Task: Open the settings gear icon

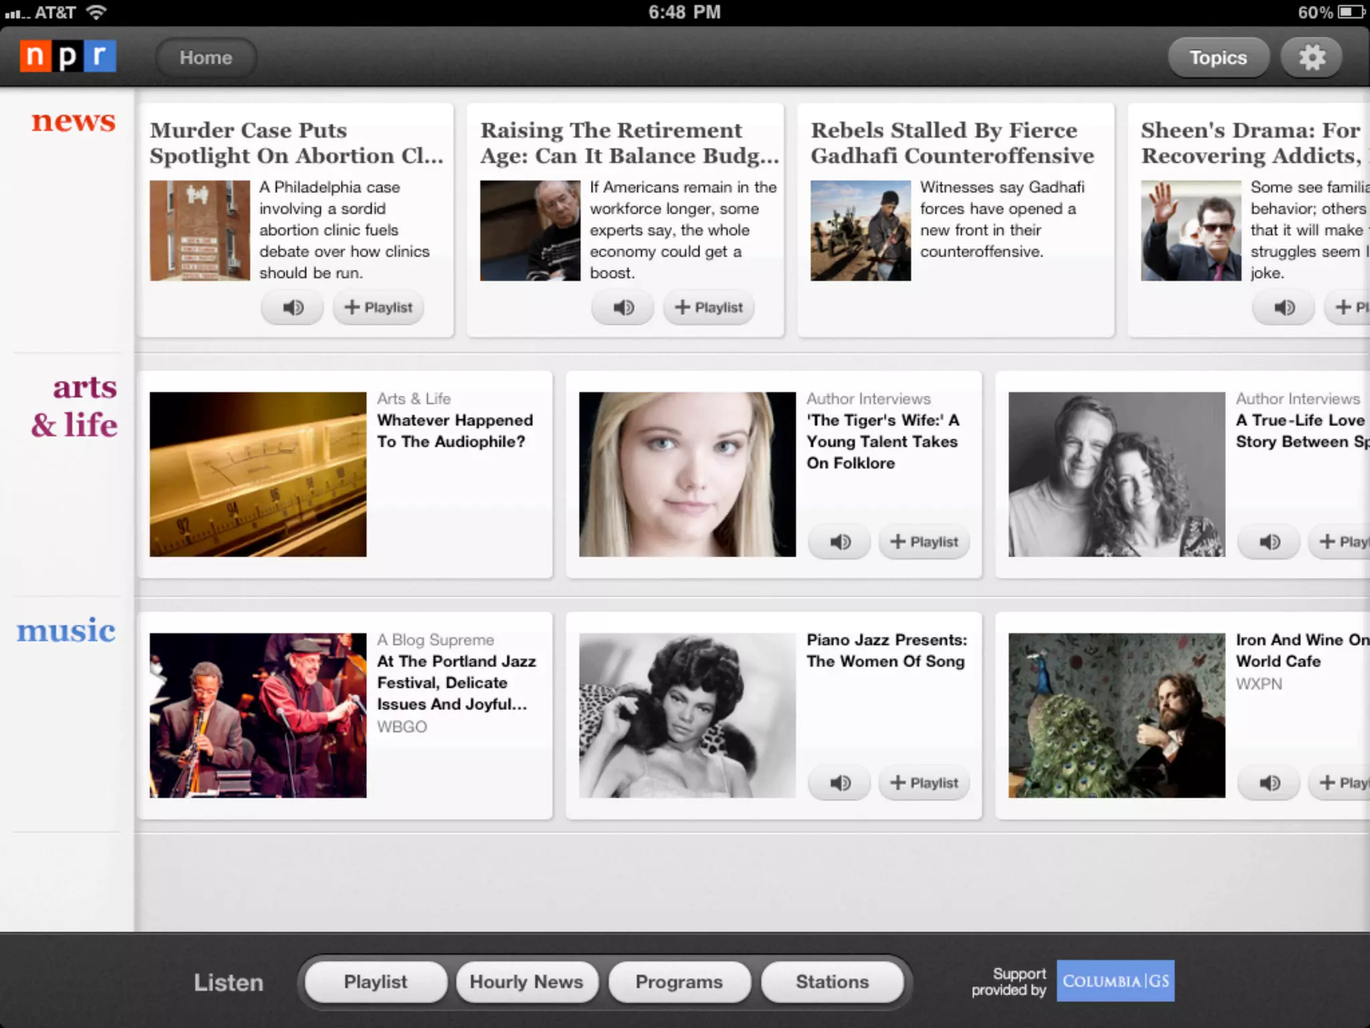Action: (1311, 58)
